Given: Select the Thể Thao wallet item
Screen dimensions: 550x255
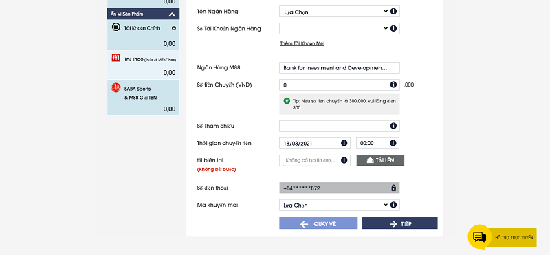Looking at the screenshot, I should coord(144,65).
